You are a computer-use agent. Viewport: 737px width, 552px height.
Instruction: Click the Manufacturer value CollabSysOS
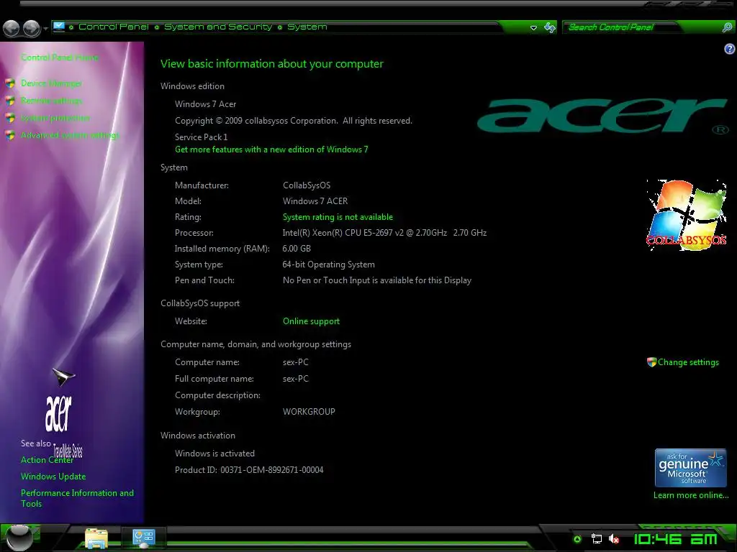pyautogui.click(x=307, y=185)
